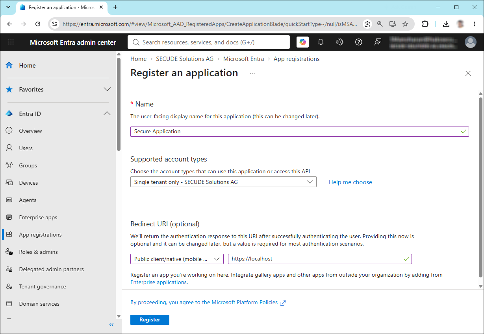Image resolution: width=484 pixels, height=334 pixels.
Task: Open a new browser tab
Action: click(115, 7)
